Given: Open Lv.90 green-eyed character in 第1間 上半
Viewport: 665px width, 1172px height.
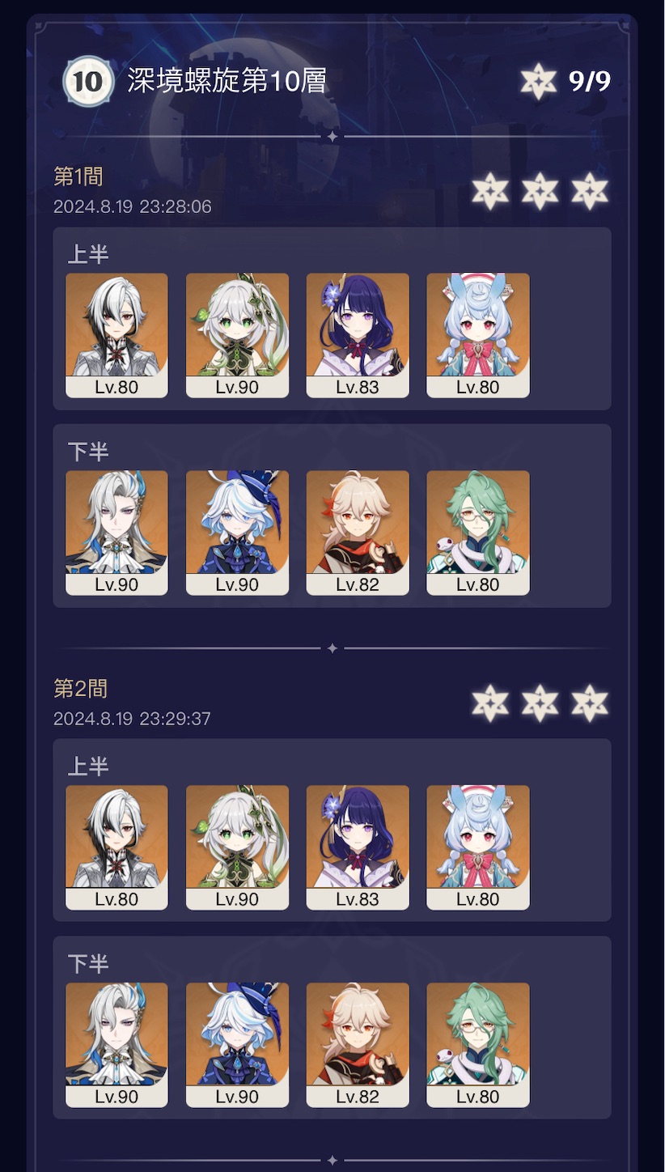Looking at the screenshot, I should 237,335.
